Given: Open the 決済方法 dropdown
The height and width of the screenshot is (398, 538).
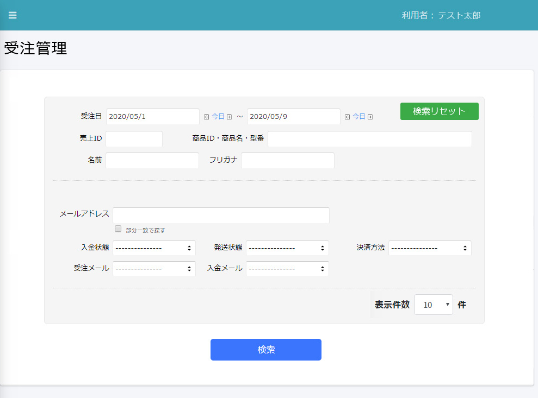Looking at the screenshot, I should (x=430, y=248).
